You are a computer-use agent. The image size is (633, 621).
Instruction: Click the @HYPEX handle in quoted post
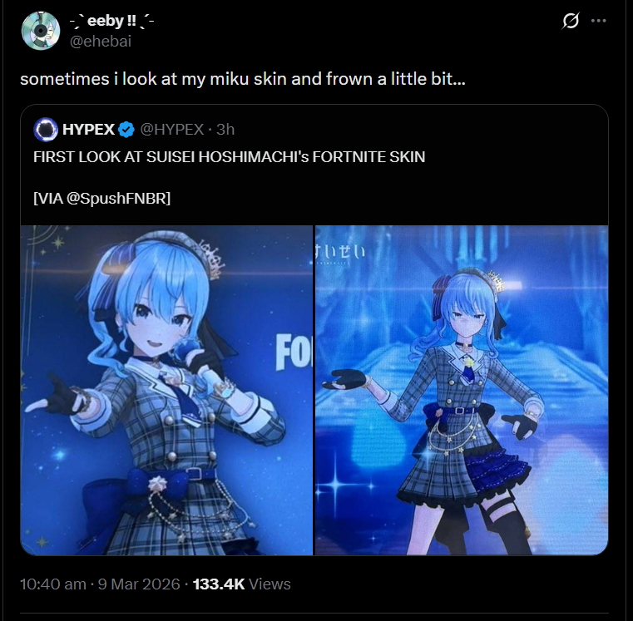172,130
